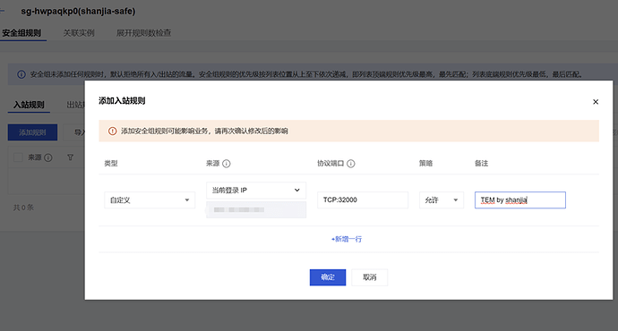
Task: Open the 允许 policy dropdown
Action: [x=442, y=199]
